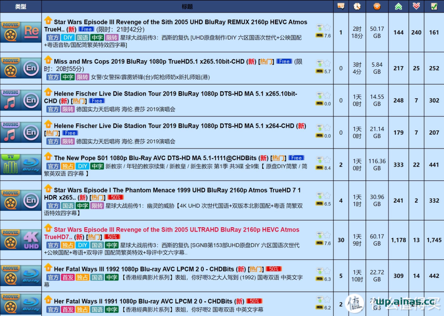The width and height of the screenshot is (444, 316).
Task: Bookmark Helene Fischer x265.10bit with the star
Action: coord(327,96)
